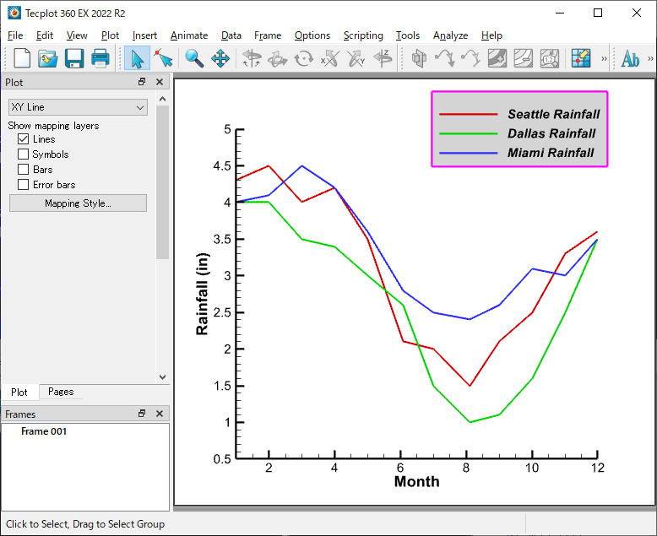This screenshot has width=657, height=536.
Task: Open the View menu
Action: click(x=77, y=35)
